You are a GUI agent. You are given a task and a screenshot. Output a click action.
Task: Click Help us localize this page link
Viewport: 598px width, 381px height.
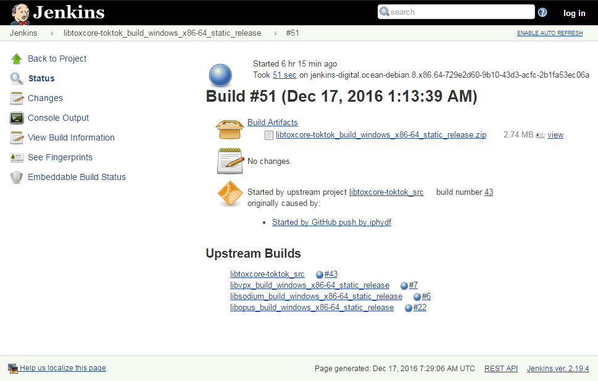pos(63,368)
